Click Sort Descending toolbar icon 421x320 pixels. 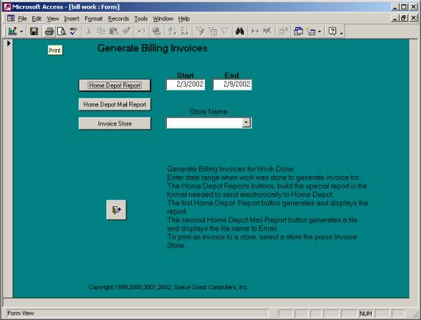coord(184,32)
